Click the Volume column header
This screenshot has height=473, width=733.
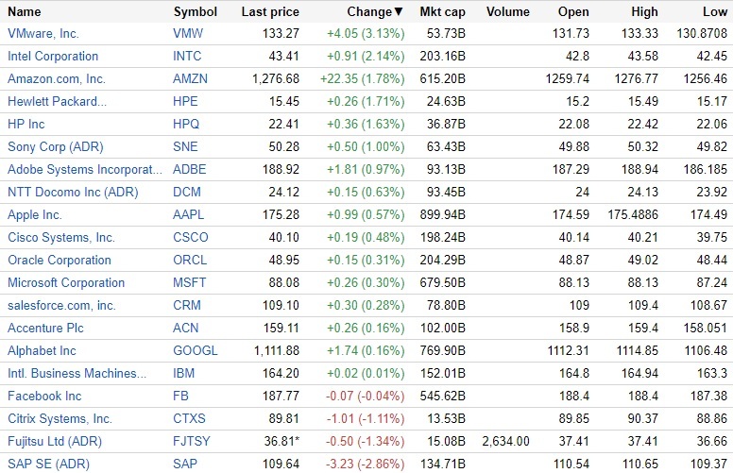click(508, 12)
